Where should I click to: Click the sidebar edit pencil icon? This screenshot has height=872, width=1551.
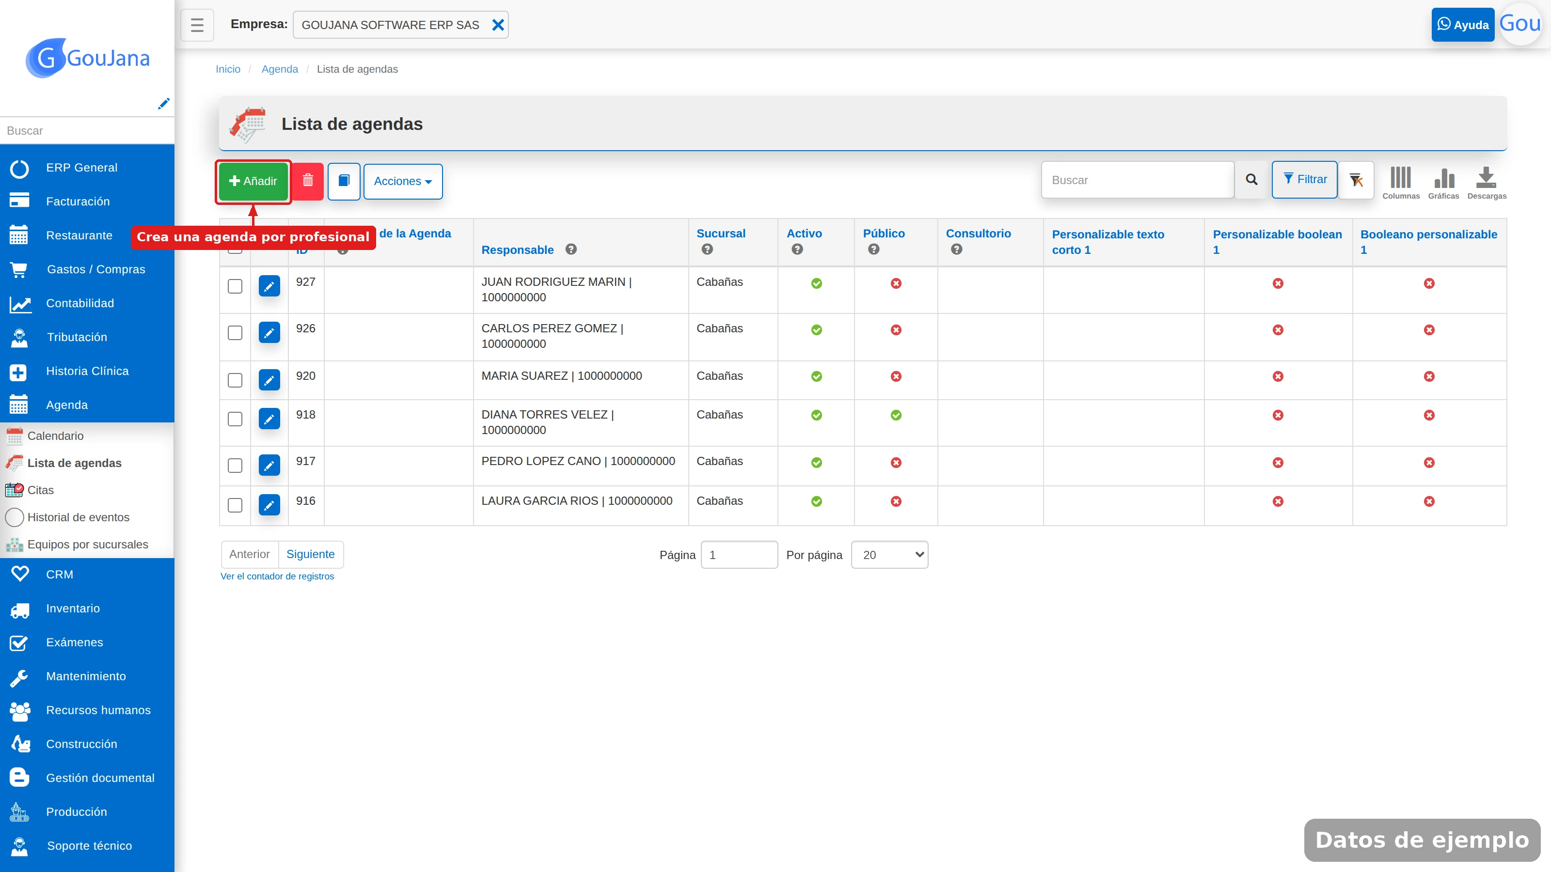coord(163,104)
